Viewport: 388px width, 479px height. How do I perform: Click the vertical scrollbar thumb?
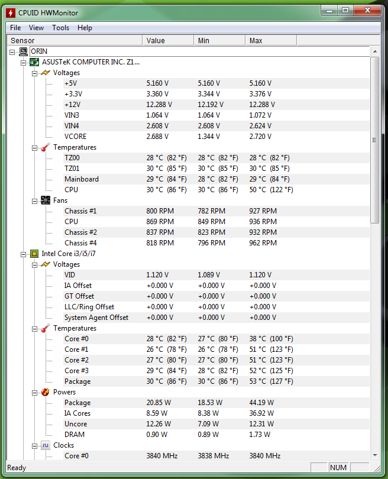tap(375, 140)
